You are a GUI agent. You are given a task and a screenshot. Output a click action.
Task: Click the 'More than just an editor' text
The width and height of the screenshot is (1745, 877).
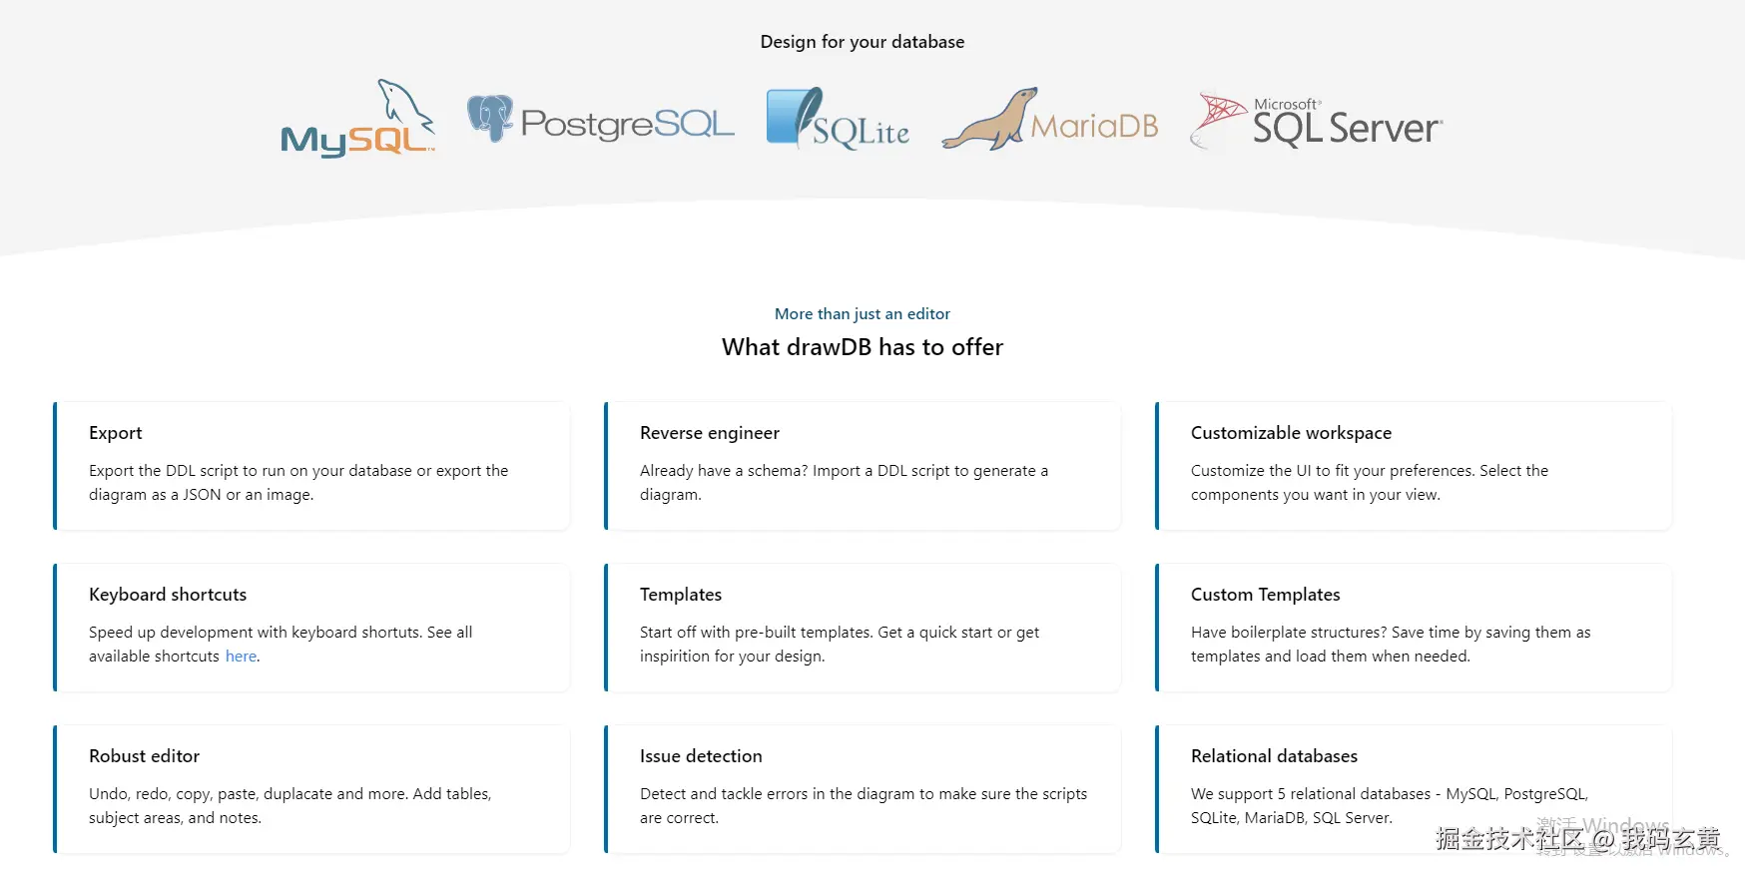[863, 314]
